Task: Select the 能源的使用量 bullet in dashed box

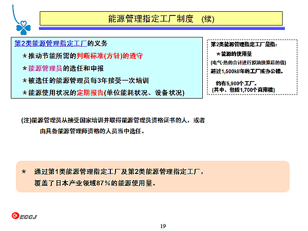Action: point(234,54)
